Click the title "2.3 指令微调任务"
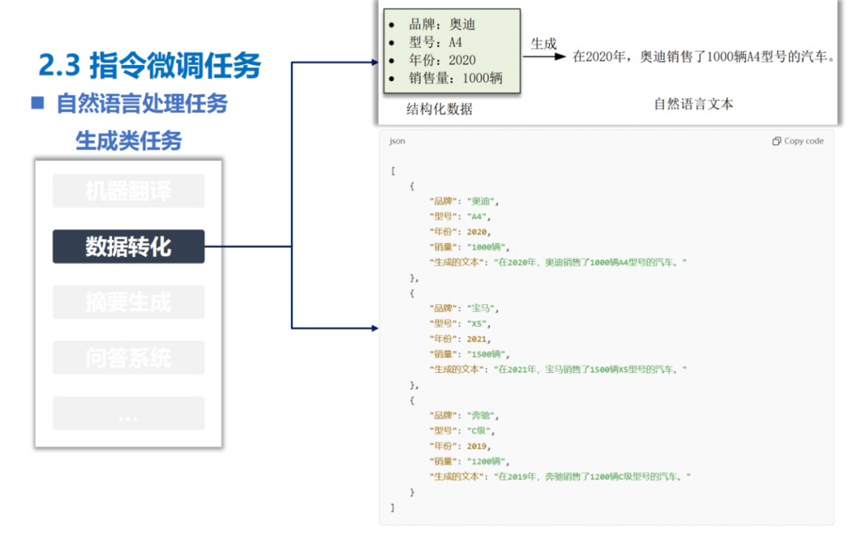858x535 pixels. [150, 65]
